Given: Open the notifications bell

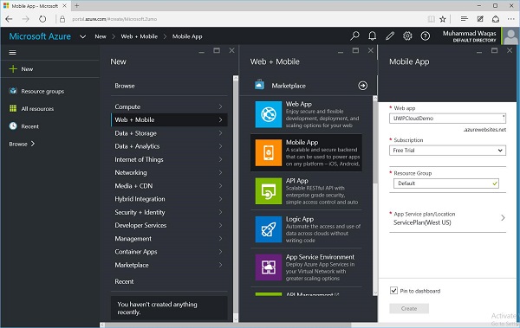Looking at the screenshot, I should tap(373, 35).
